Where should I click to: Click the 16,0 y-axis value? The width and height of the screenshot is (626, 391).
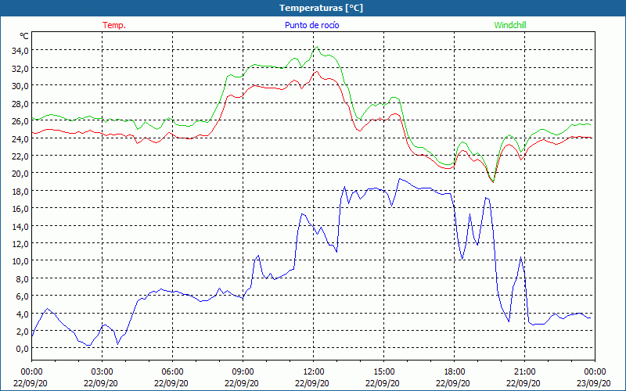pos(20,209)
